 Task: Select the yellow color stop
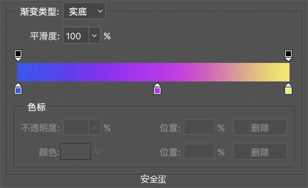coord(288,90)
